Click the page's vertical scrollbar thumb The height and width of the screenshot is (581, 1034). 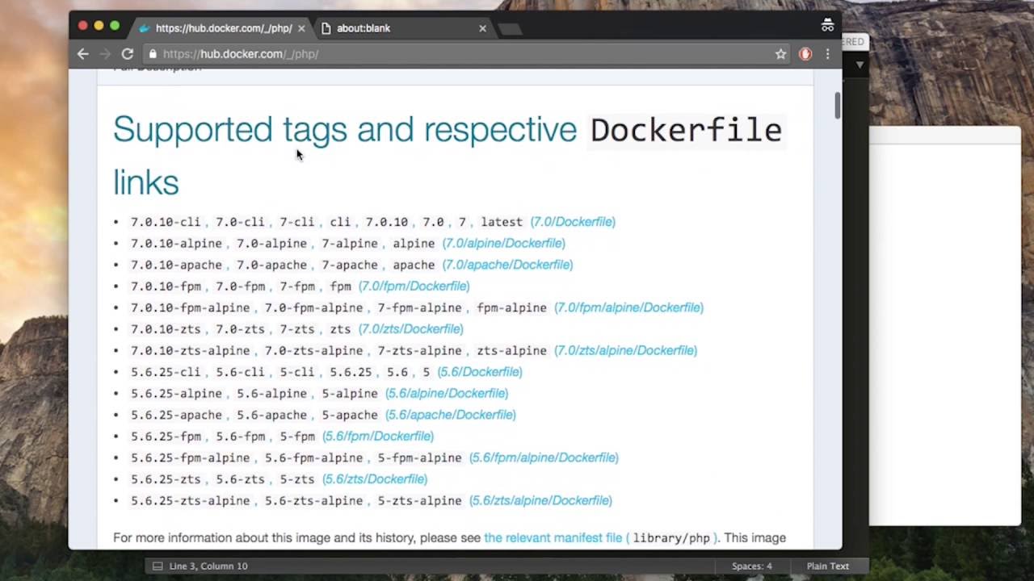point(837,105)
